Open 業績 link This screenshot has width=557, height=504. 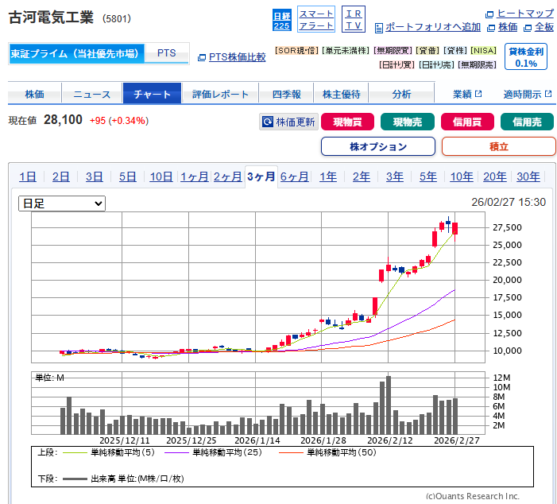[x=462, y=94]
